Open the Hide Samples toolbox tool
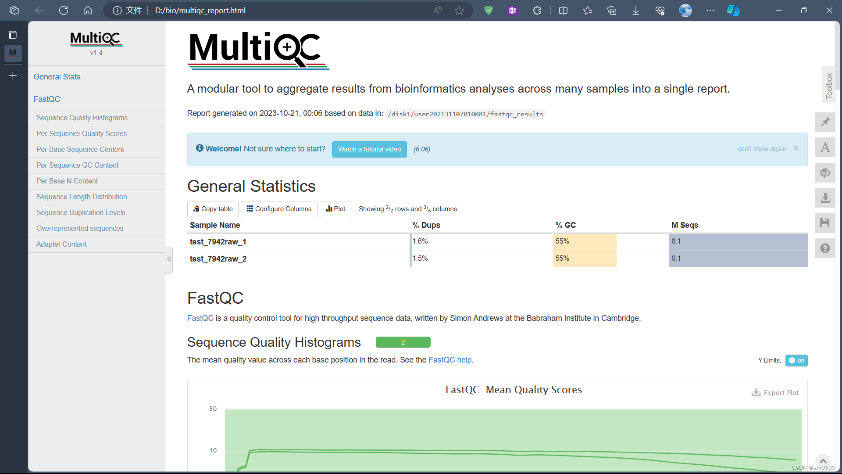 click(825, 172)
